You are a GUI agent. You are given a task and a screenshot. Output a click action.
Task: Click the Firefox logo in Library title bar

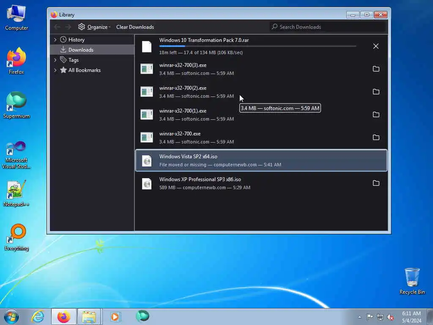click(x=54, y=15)
